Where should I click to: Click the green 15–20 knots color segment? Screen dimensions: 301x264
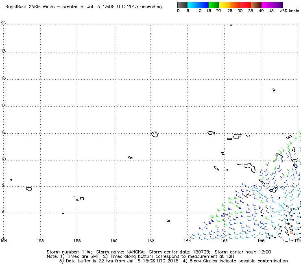coord(214,5)
